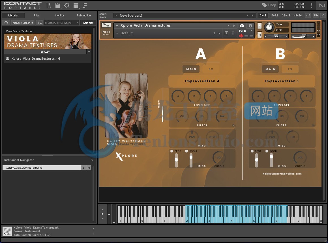Open Multi Rack preset dropdown arrow
The width and height of the screenshot is (328, 243).
pos(116,16)
